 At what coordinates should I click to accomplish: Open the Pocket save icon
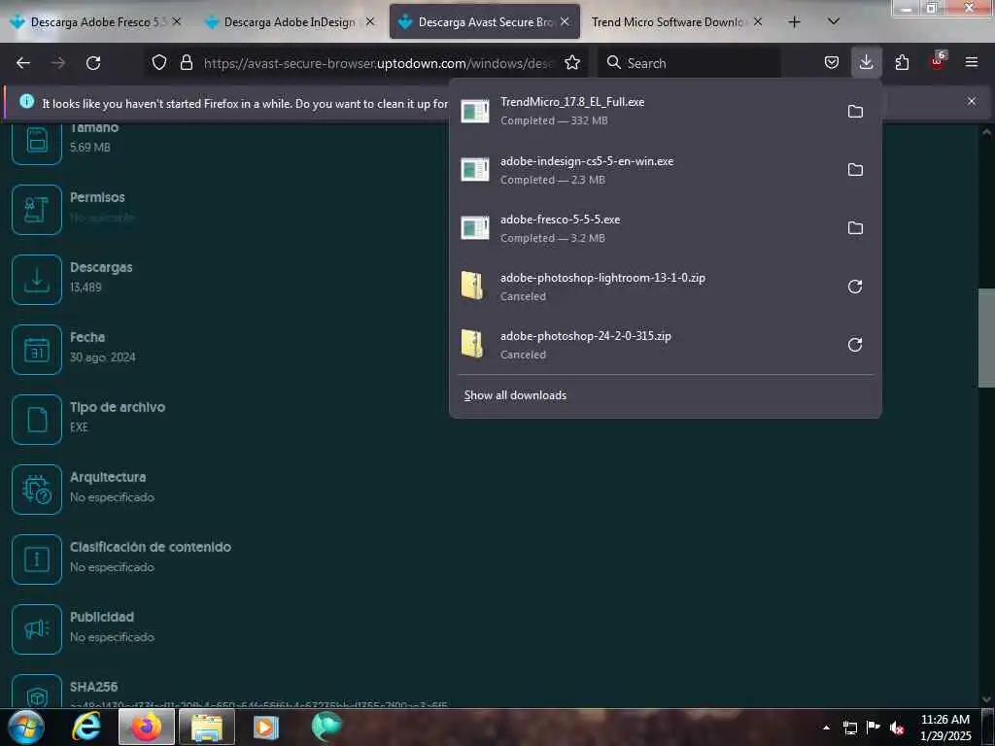832,63
